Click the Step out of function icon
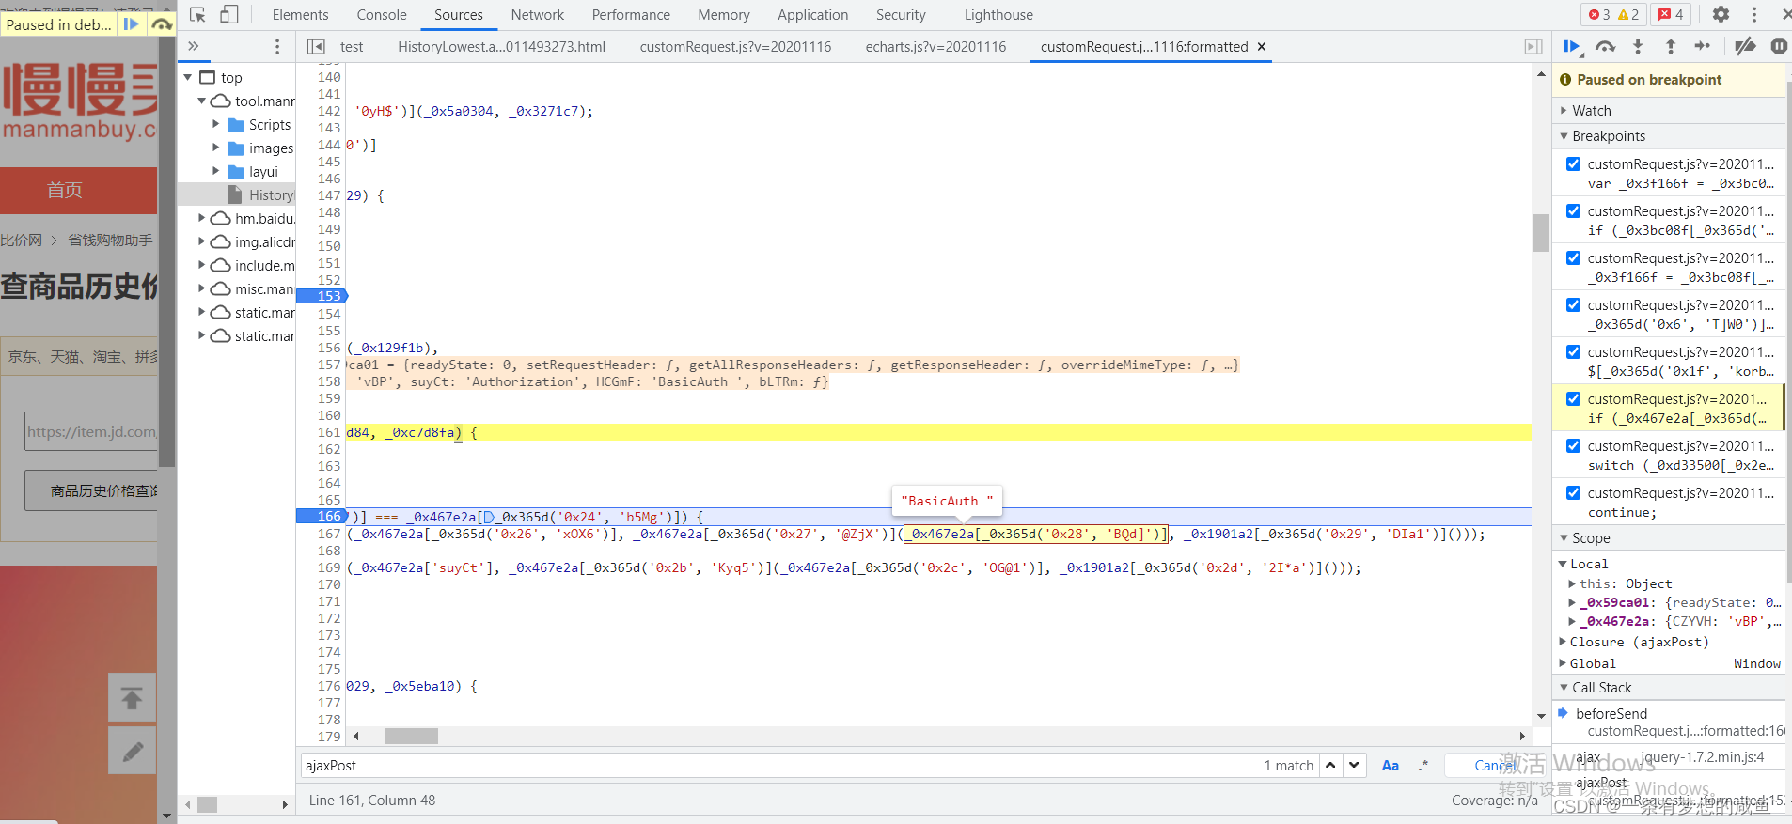Image resolution: width=1792 pixels, height=824 pixels. point(1670,47)
